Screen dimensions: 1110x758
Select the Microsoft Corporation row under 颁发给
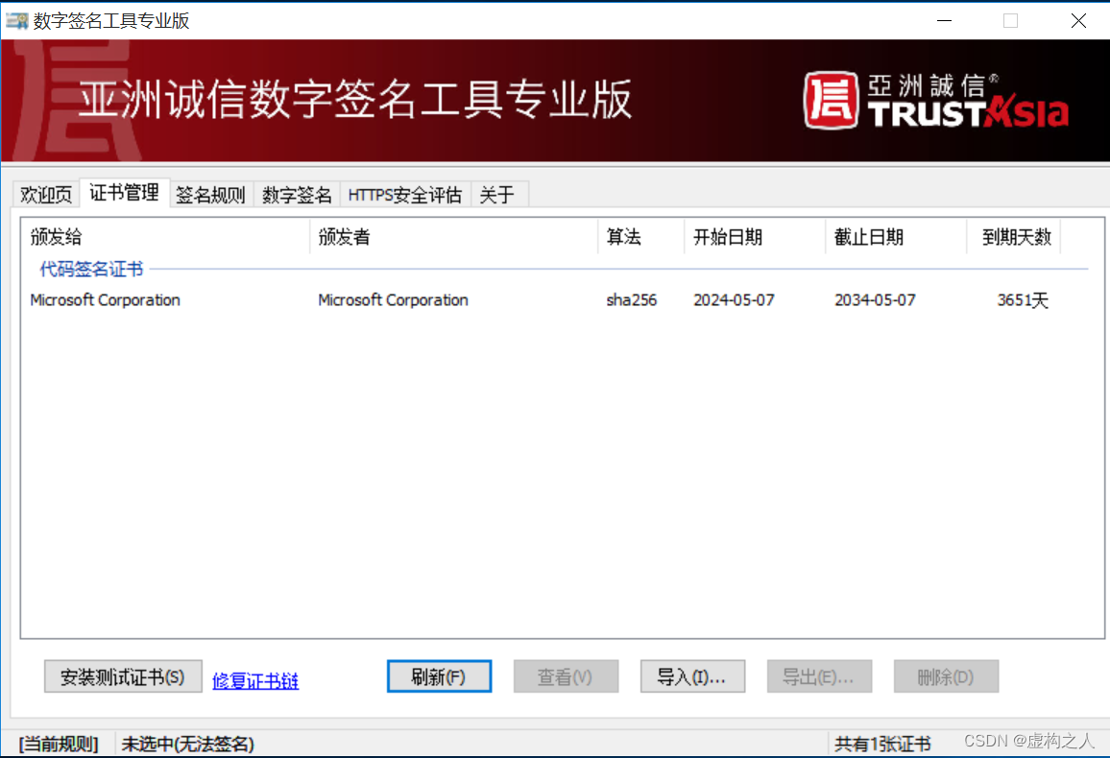106,299
